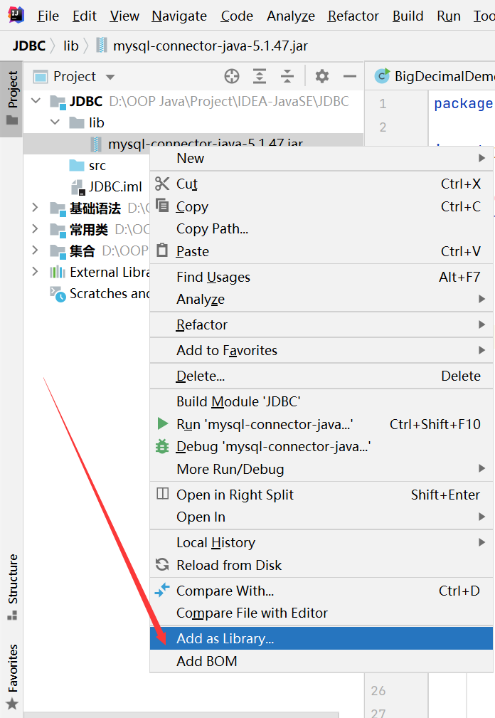The image size is (495, 718).
Task: Open the Build menu
Action: 408,16
